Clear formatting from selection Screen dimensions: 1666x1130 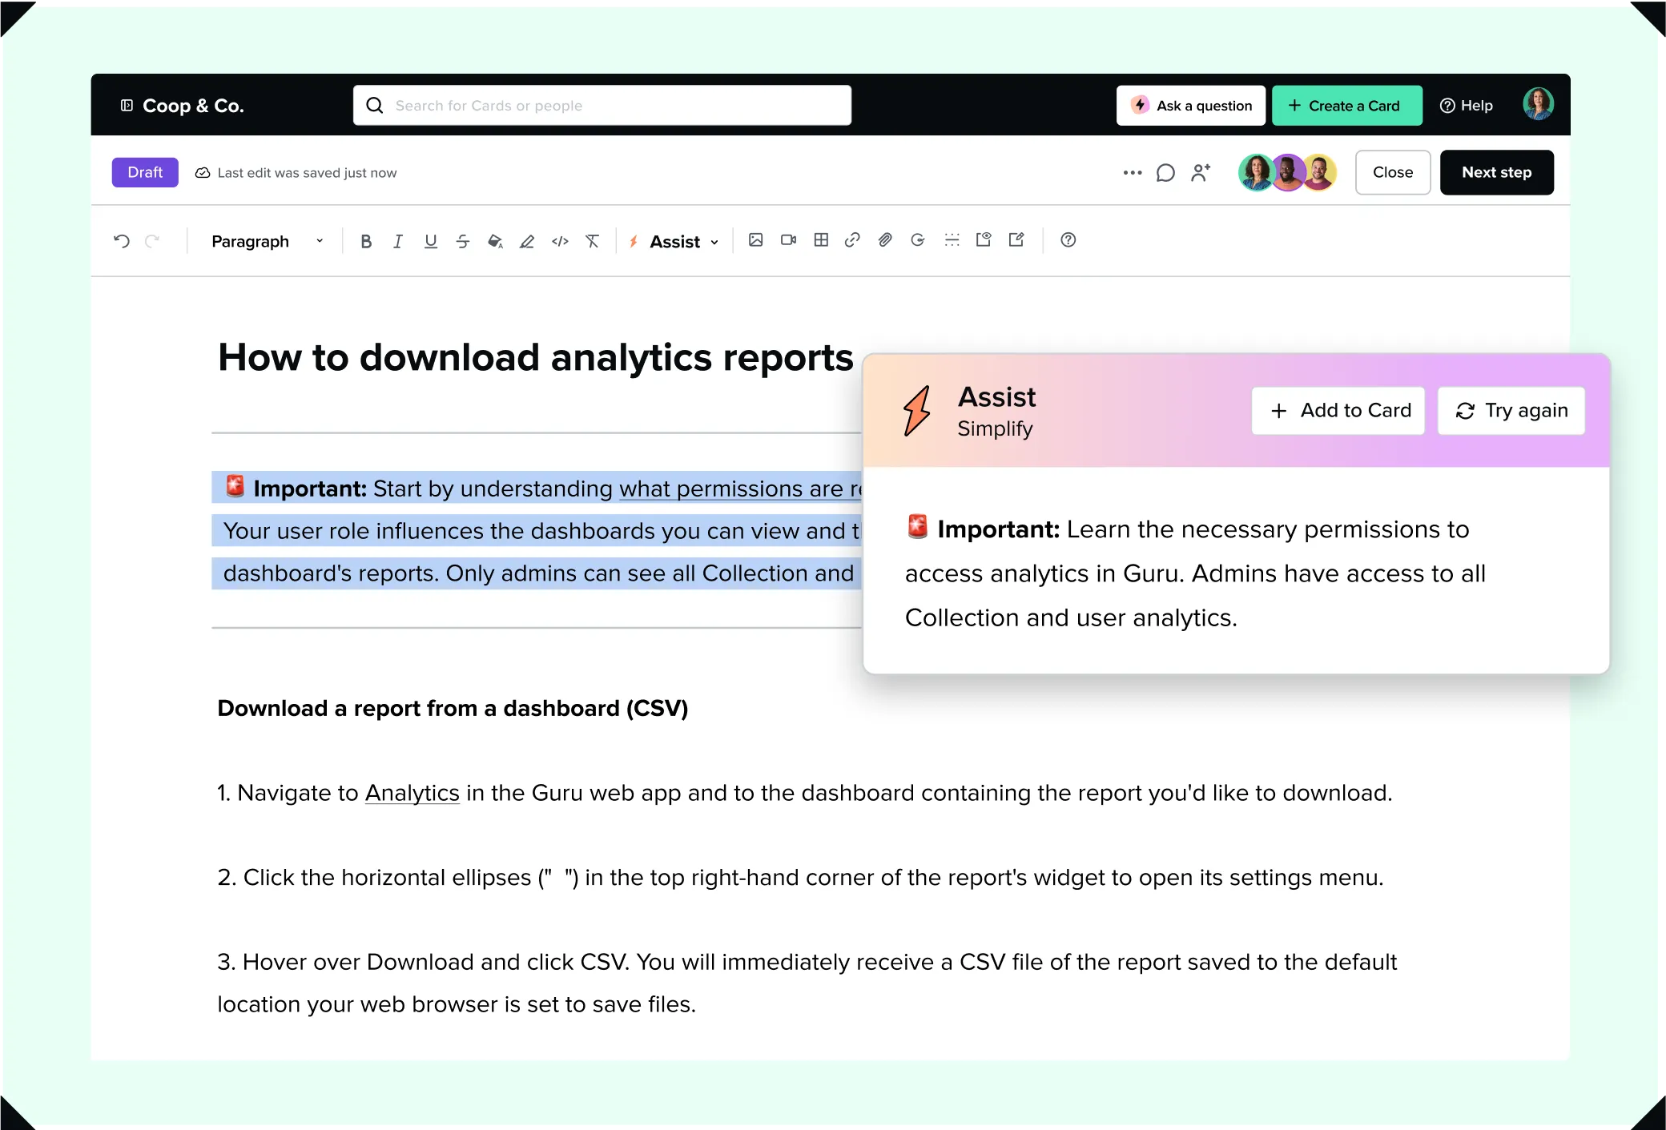592,240
